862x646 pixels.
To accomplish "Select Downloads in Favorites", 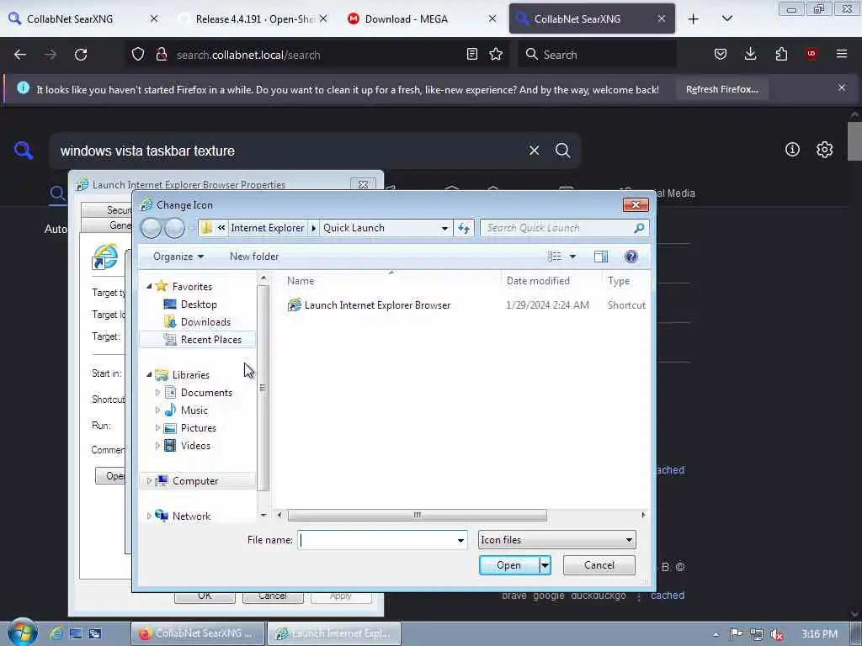I will point(205,322).
